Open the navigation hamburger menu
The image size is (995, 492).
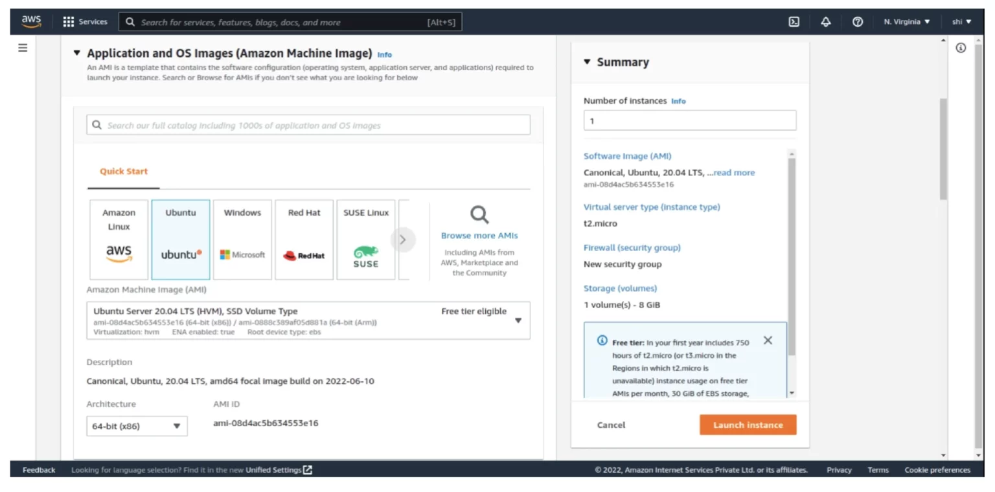click(23, 47)
